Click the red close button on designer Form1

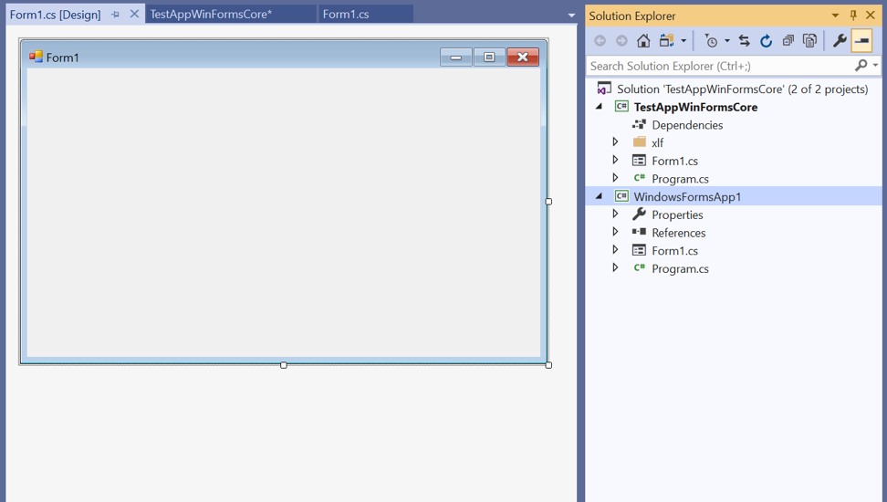coord(523,58)
